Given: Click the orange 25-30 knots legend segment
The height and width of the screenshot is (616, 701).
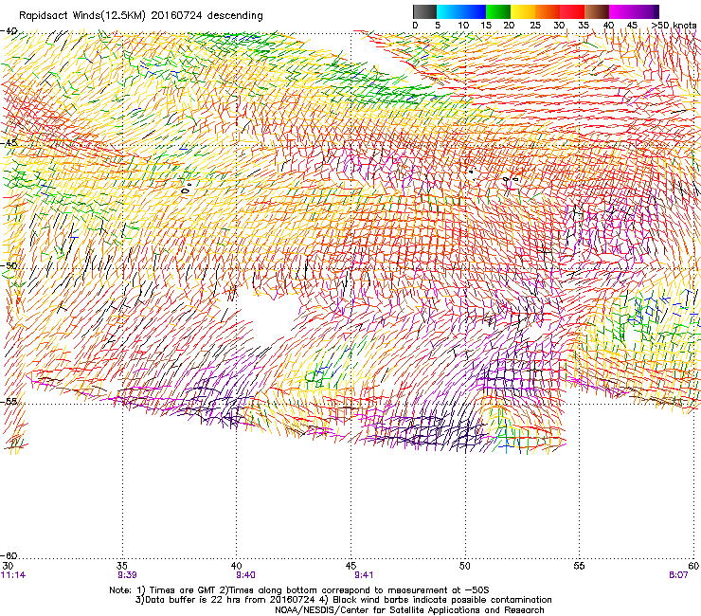Looking at the screenshot, I should coord(548,11).
